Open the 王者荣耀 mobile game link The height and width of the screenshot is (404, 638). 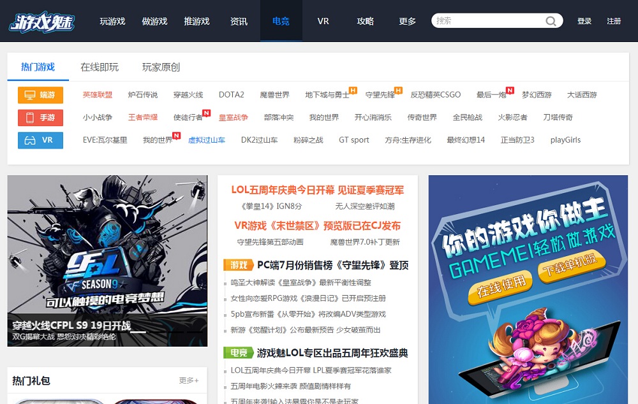143,117
